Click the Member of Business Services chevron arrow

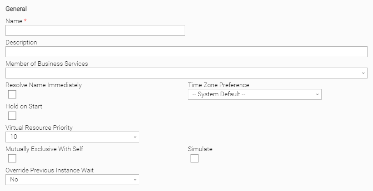363,73
